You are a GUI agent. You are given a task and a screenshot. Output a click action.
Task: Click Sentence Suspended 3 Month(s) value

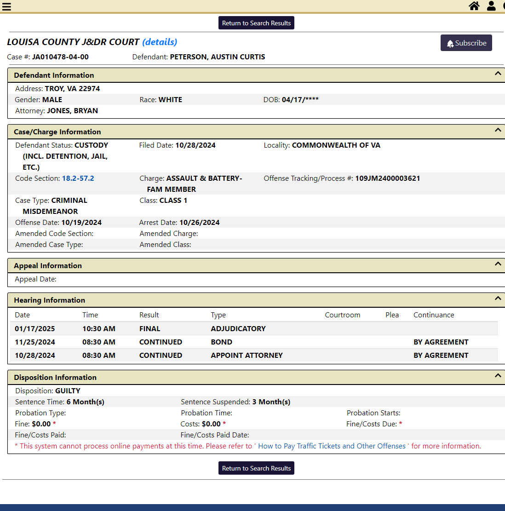[x=271, y=402]
